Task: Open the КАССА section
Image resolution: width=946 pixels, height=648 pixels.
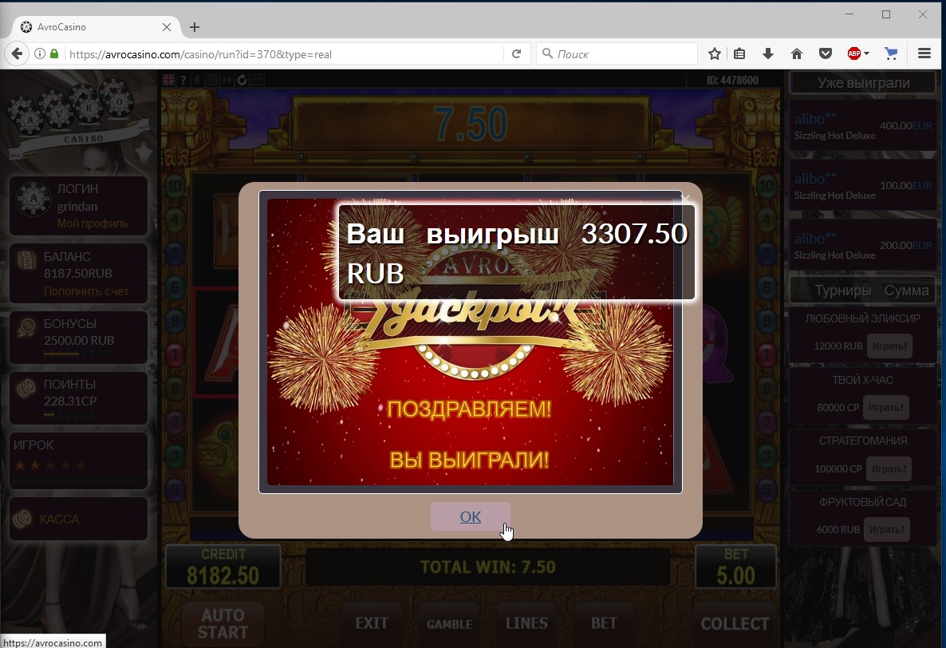Action: (x=78, y=519)
